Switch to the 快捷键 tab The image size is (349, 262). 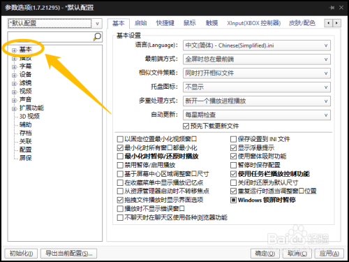(165, 23)
